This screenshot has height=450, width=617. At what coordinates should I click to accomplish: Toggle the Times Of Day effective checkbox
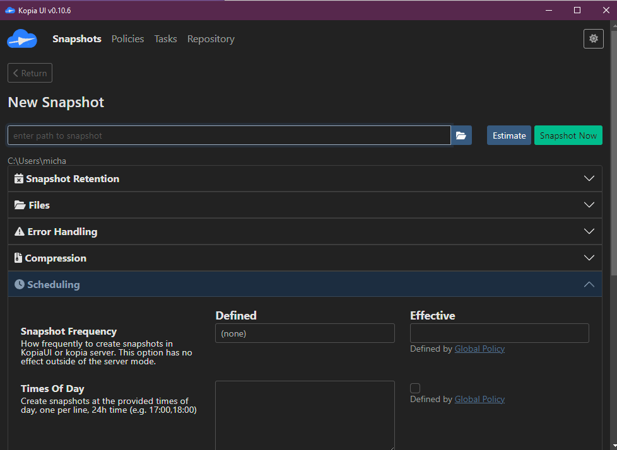pos(415,388)
